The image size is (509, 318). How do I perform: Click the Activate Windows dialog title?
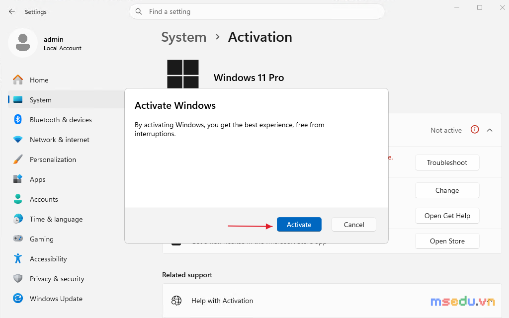(x=175, y=105)
